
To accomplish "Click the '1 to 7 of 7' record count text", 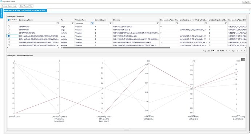I will pyautogui.click(x=220, y=51).
